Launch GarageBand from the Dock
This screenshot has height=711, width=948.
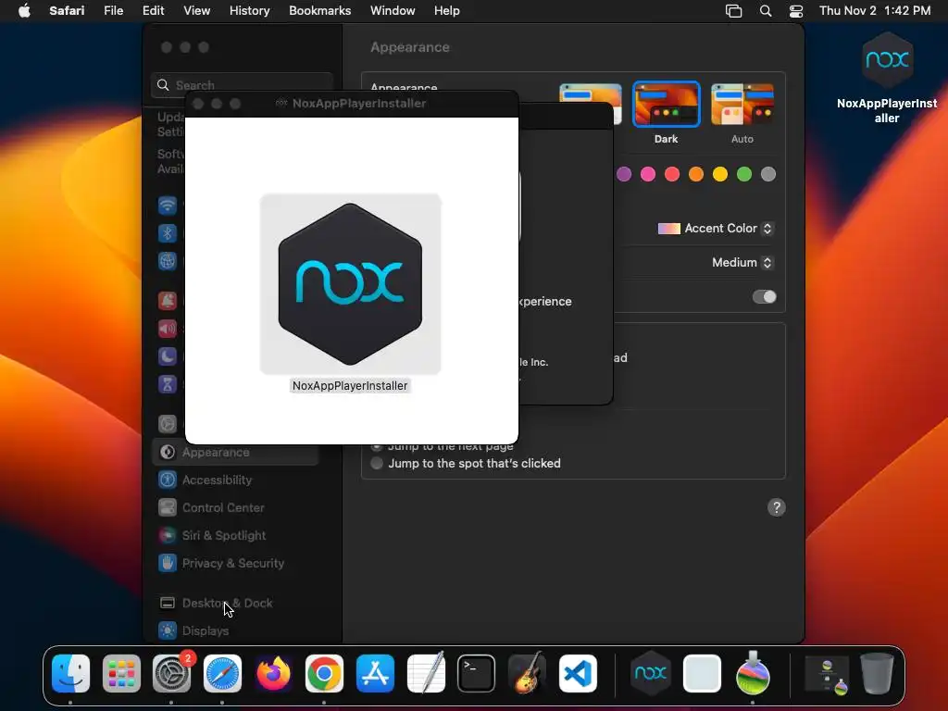tap(527, 674)
